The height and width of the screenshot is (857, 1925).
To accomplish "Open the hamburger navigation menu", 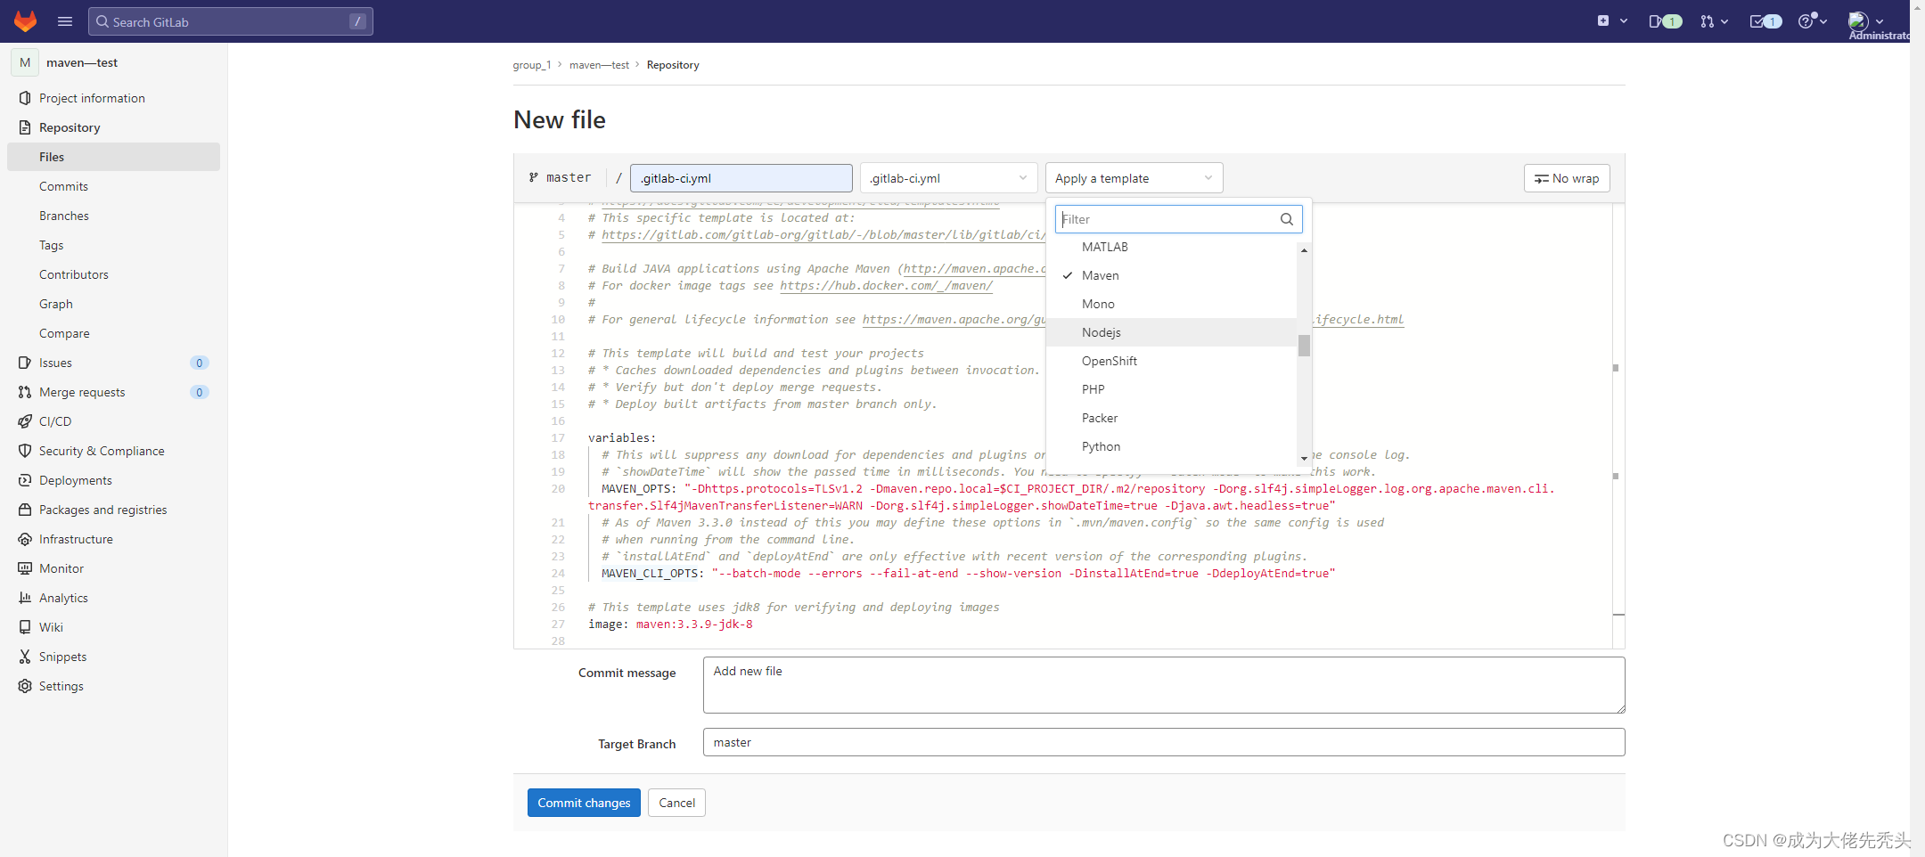I will (65, 21).
